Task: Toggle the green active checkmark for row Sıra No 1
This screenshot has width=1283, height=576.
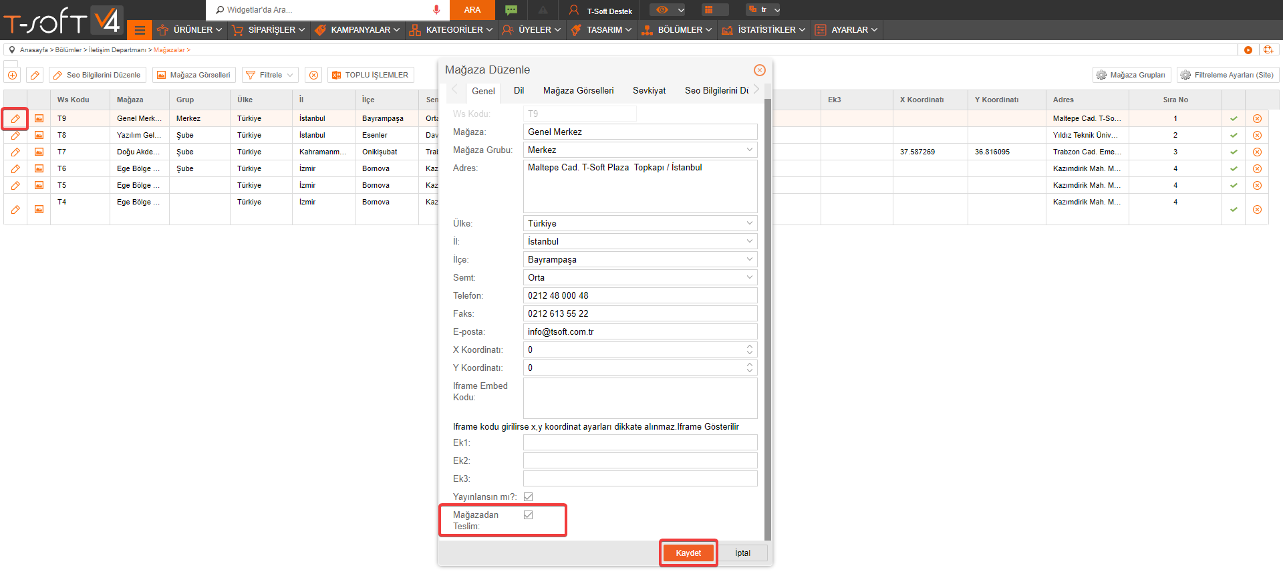Action: tap(1234, 118)
